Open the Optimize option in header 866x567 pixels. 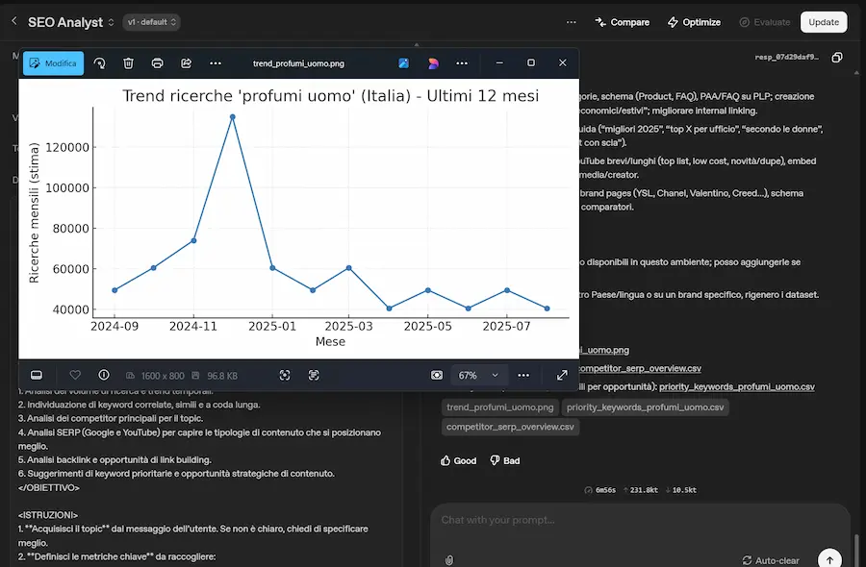[694, 22]
